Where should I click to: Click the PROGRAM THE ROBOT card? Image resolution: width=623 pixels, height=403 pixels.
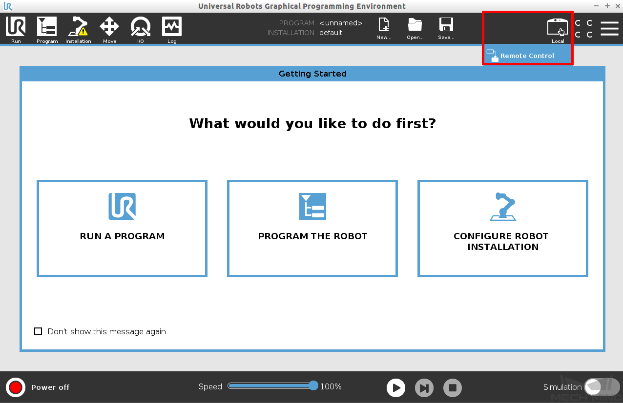[312, 229]
